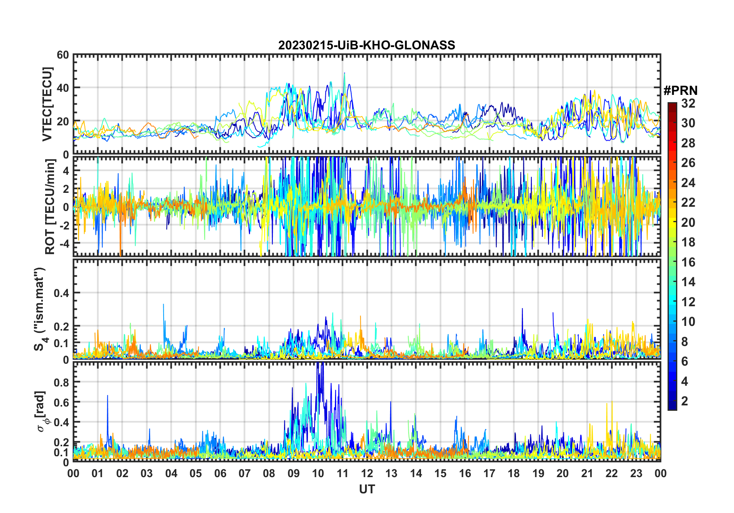Click the 18 label on the PRN colorbar
Image resolution: width=734 pixels, height=513 pixels.
tap(688, 242)
